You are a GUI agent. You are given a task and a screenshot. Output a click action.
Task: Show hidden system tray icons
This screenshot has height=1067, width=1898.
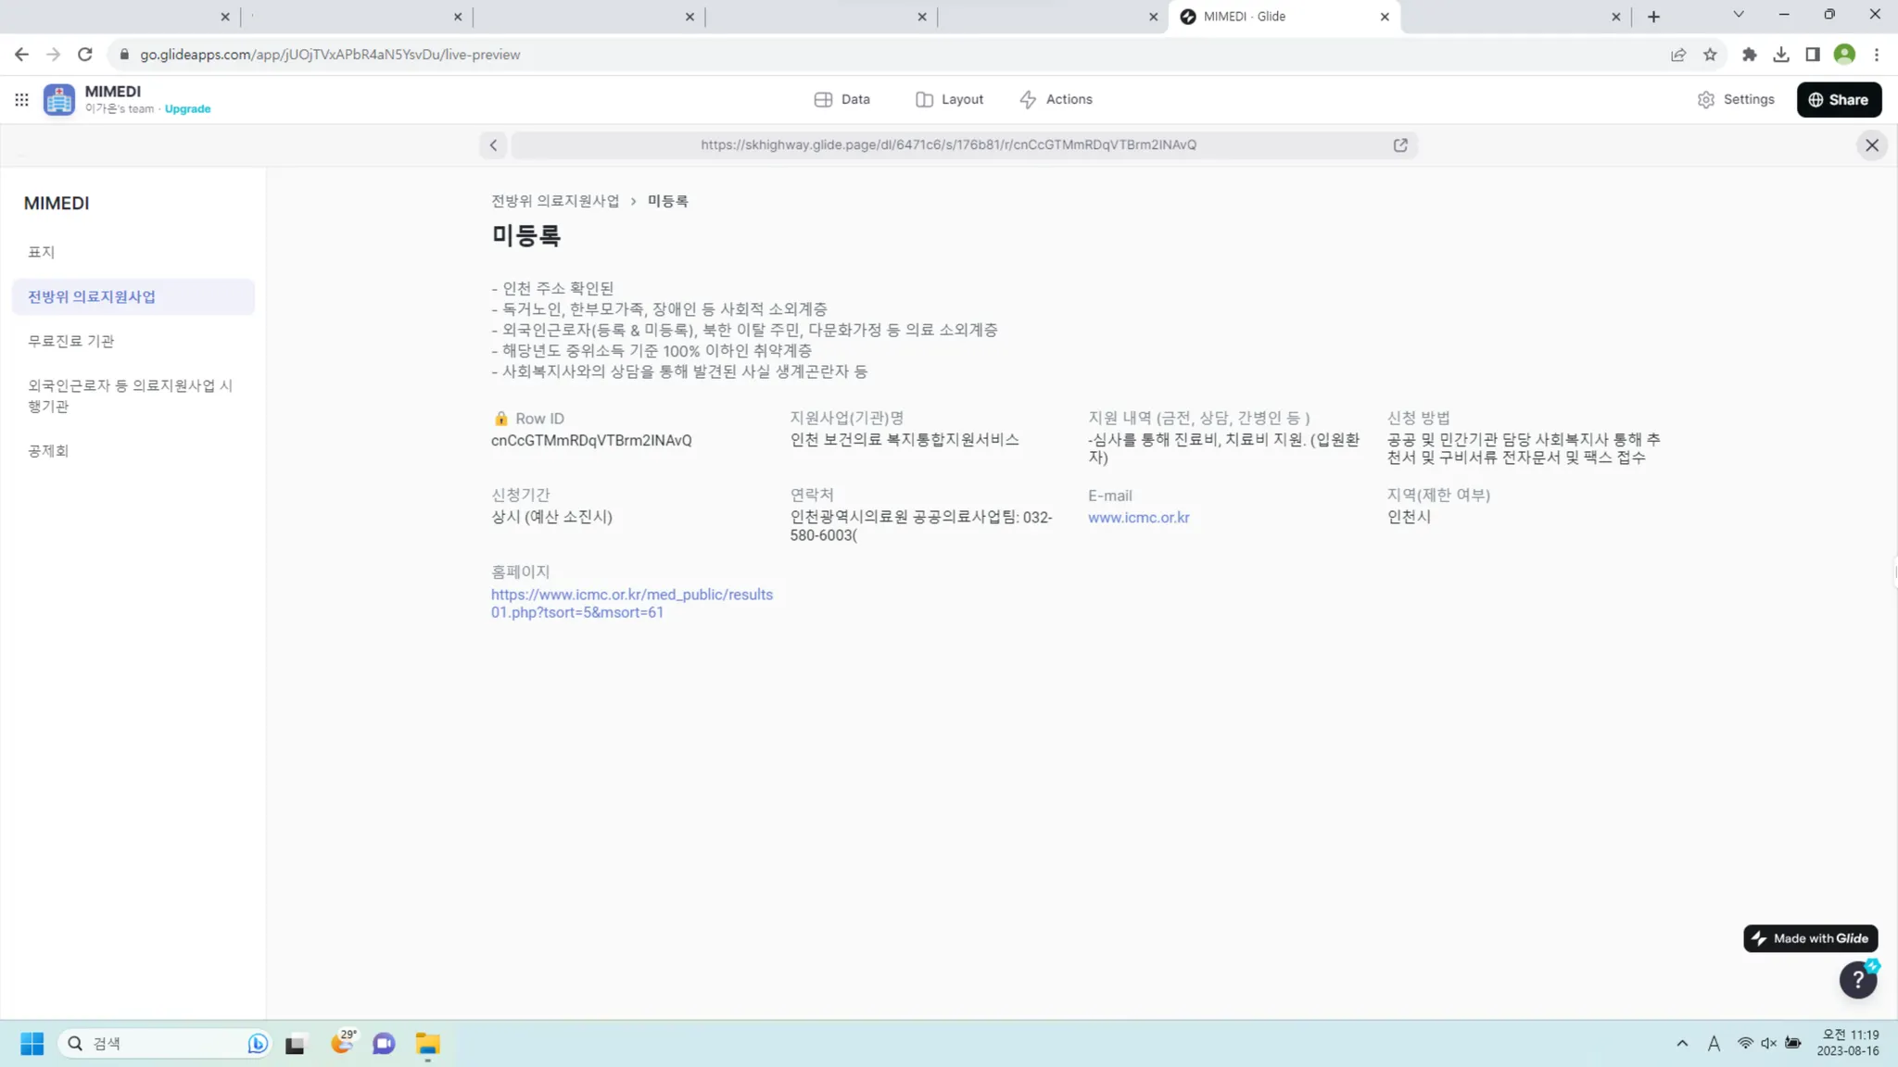1682,1044
